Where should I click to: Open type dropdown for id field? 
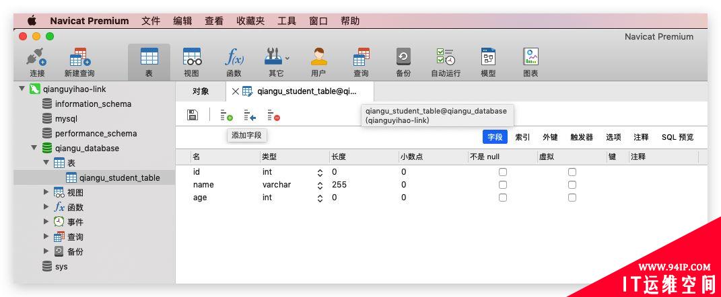point(320,173)
